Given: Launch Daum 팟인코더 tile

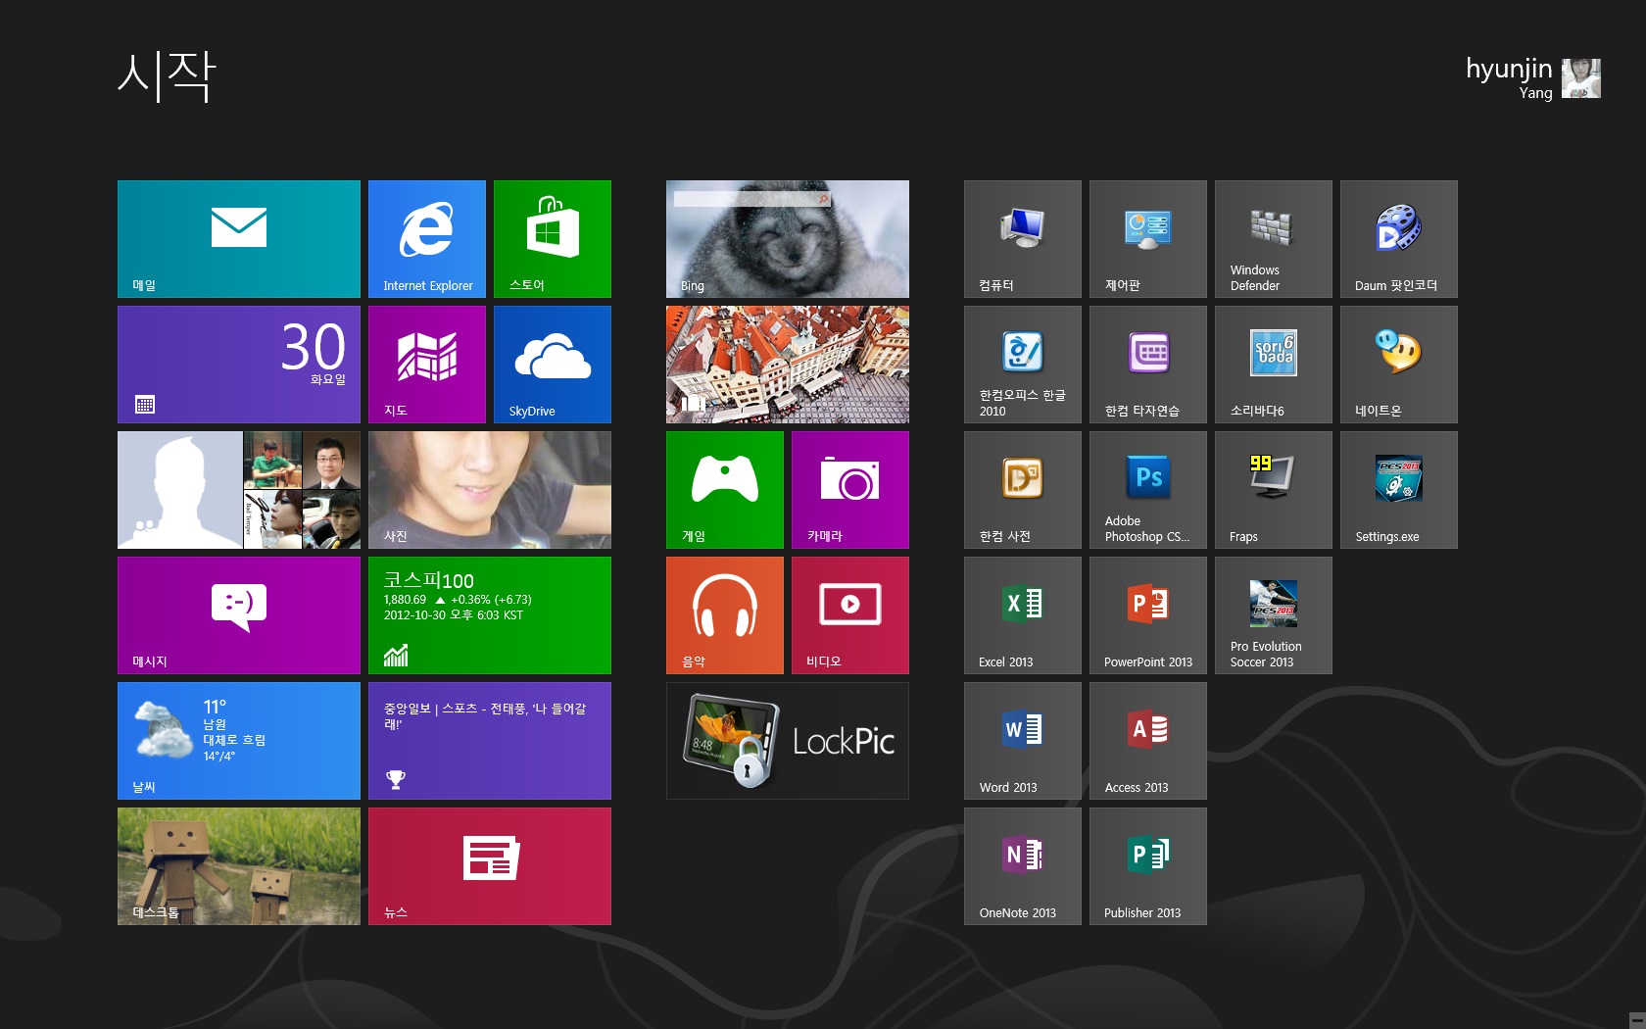Looking at the screenshot, I should pyautogui.click(x=1399, y=239).
